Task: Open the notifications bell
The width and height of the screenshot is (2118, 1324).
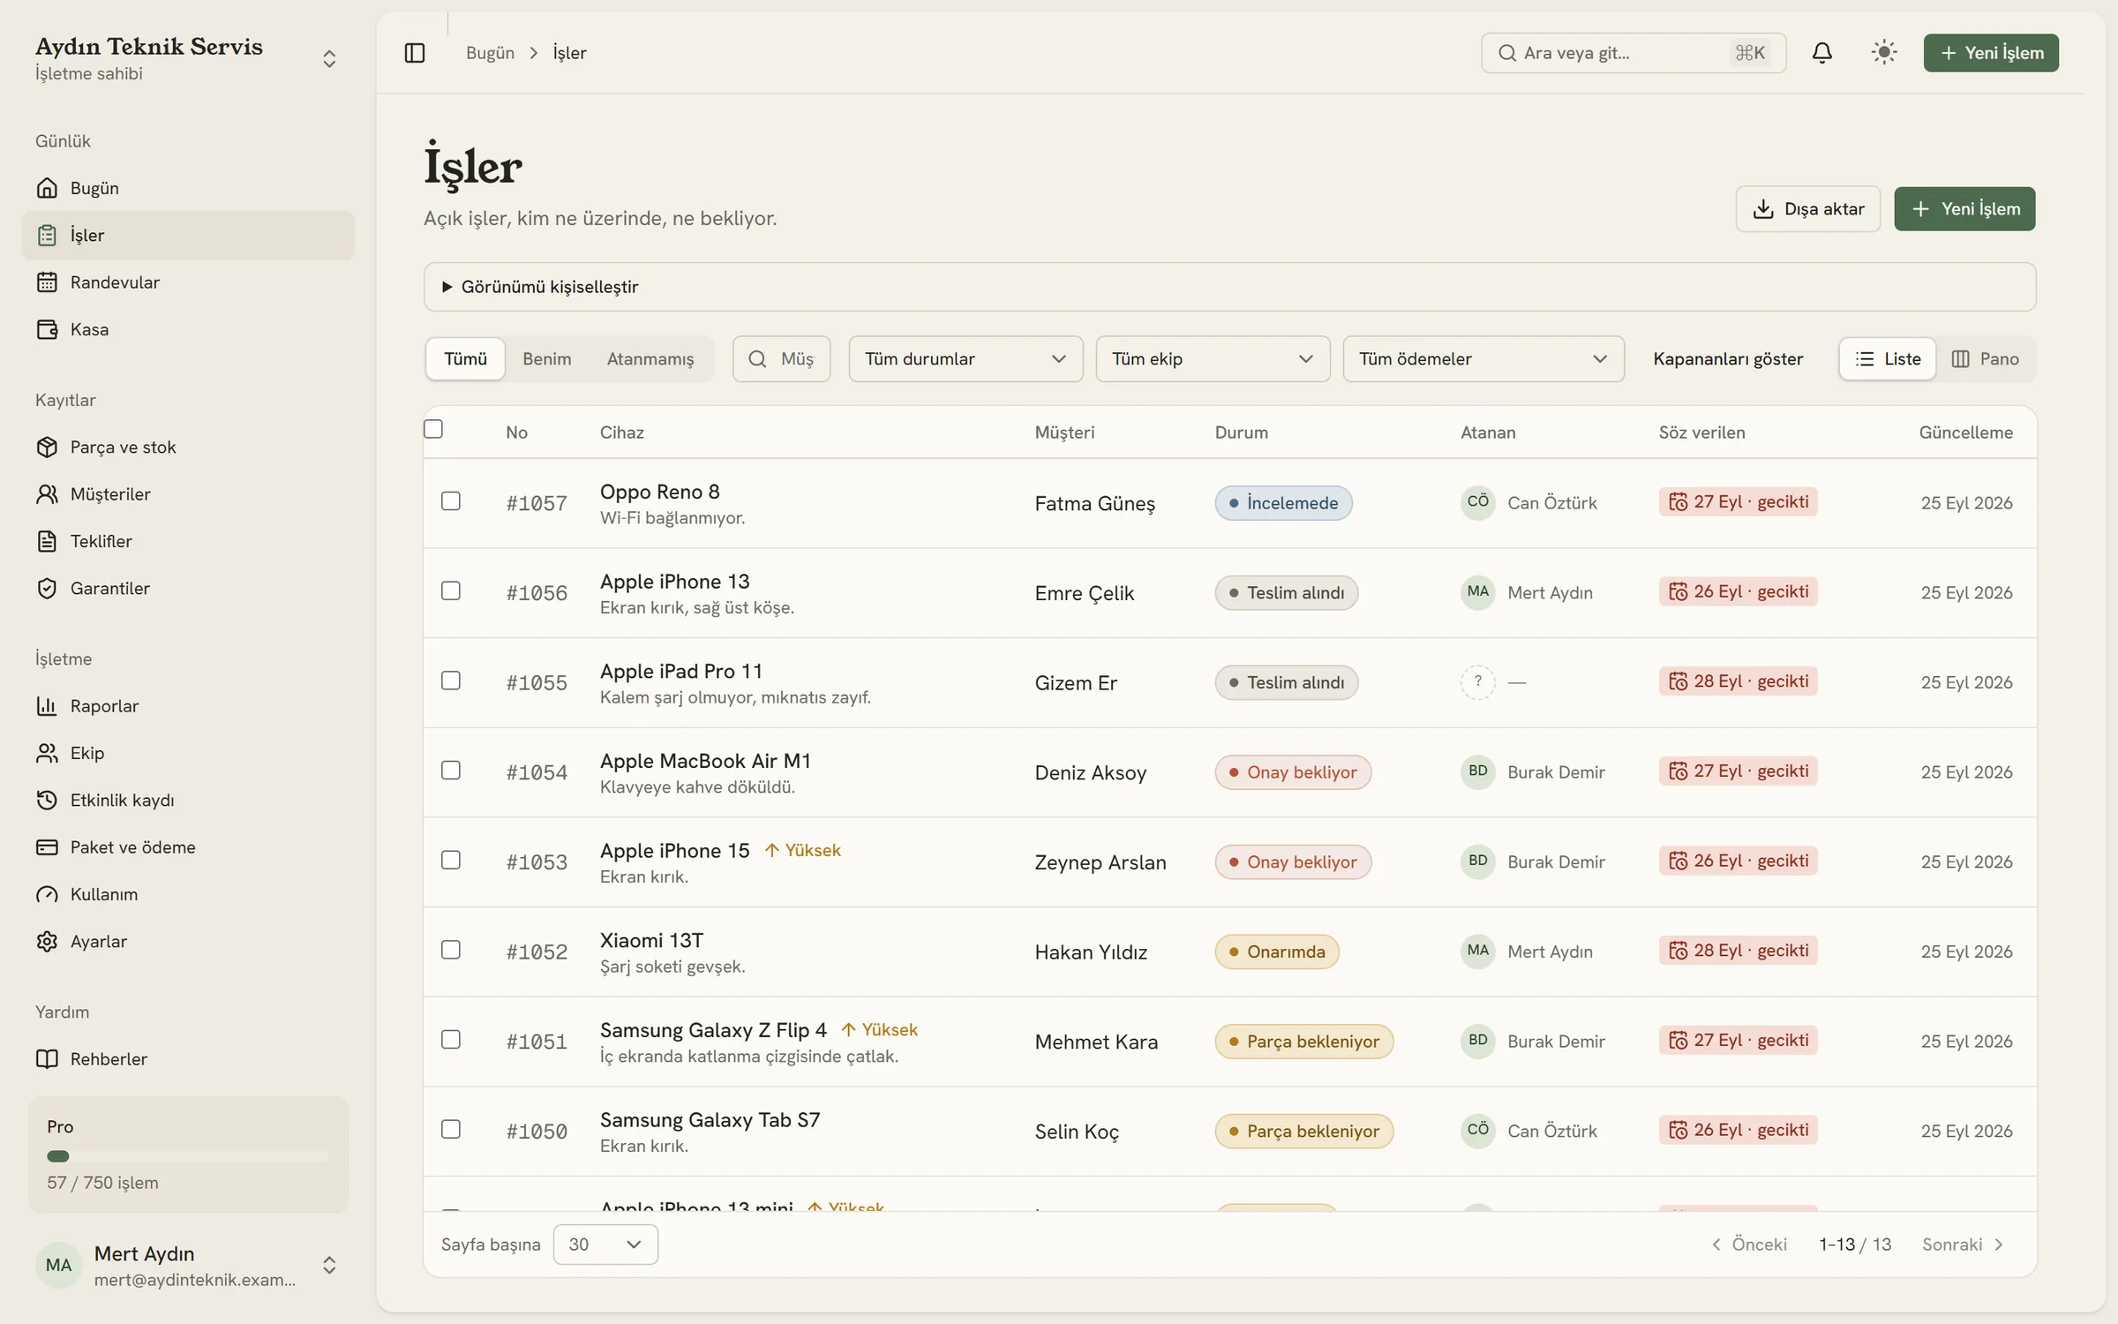Action: click(x=1821, y=53)
